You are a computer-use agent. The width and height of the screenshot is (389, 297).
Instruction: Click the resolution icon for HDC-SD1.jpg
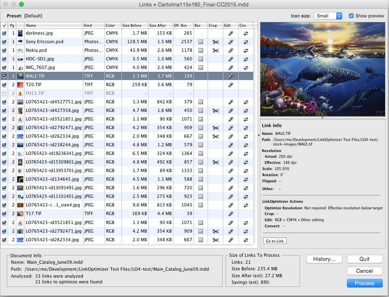point(200,59)
